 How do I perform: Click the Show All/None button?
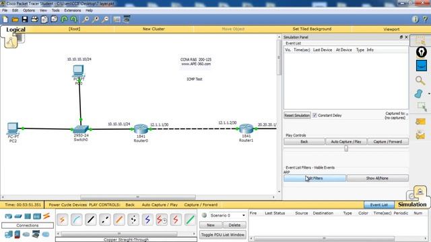click(377, 178)
